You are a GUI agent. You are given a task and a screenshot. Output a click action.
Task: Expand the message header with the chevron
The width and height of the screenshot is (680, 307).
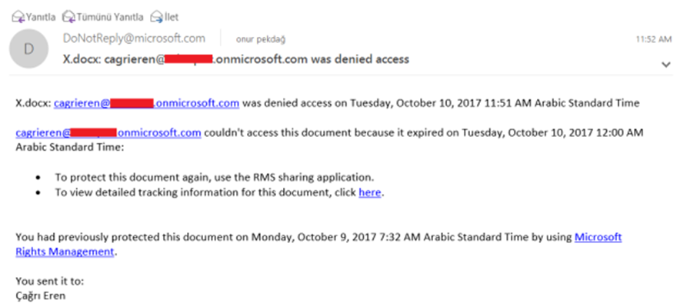tap(665, 65)
